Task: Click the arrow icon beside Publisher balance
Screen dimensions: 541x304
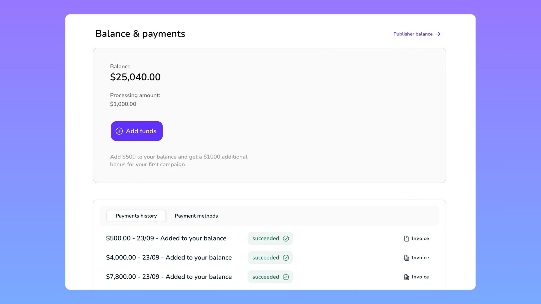Action: point(438,34)
